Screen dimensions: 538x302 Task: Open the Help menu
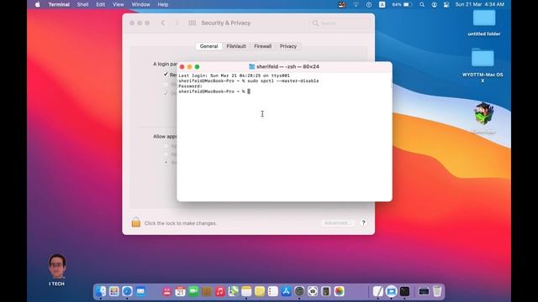pos(163,4)
